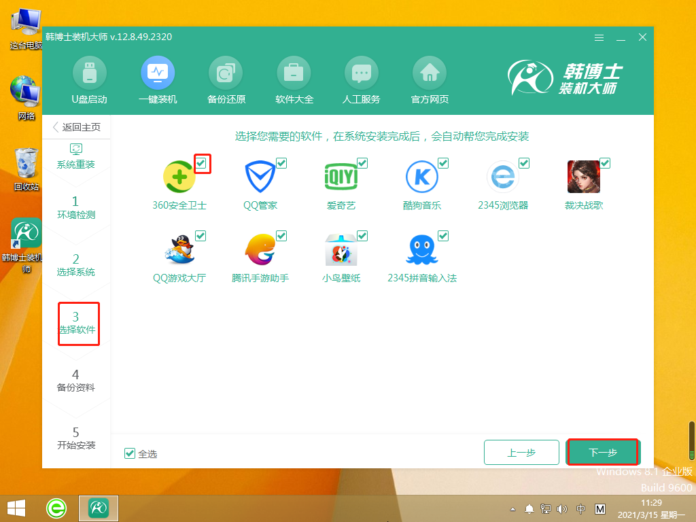696x522 pixels.
Task: Toggle the 全选 select-all checkbox
Action: click(x=129, y=453)
